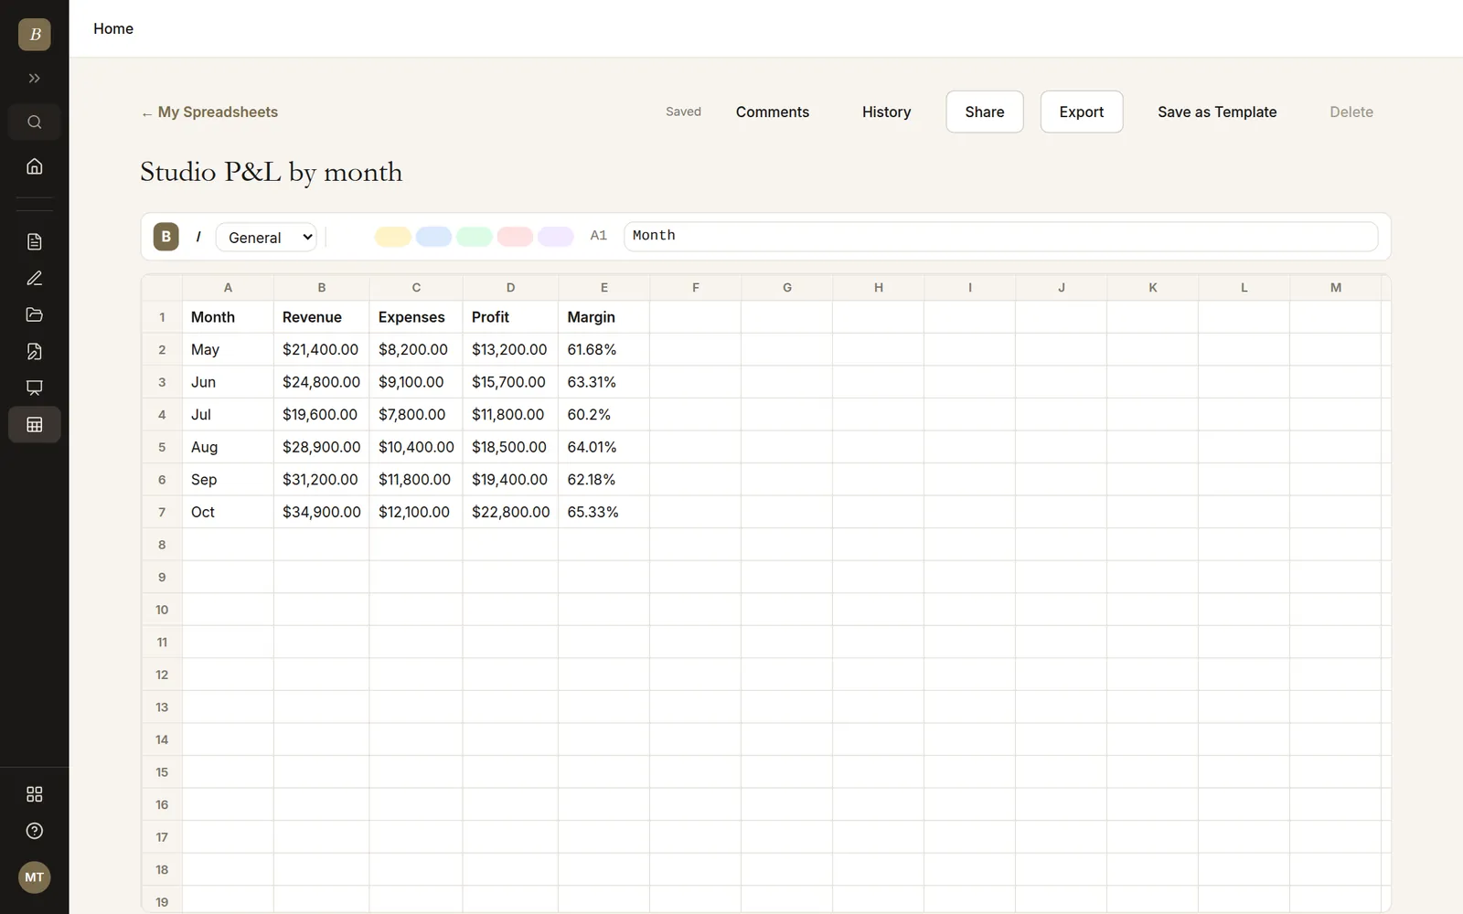This screenshot has height=914, width=1463.
Task: Open the documents page icon in sidebar
Action: point(34,242)
